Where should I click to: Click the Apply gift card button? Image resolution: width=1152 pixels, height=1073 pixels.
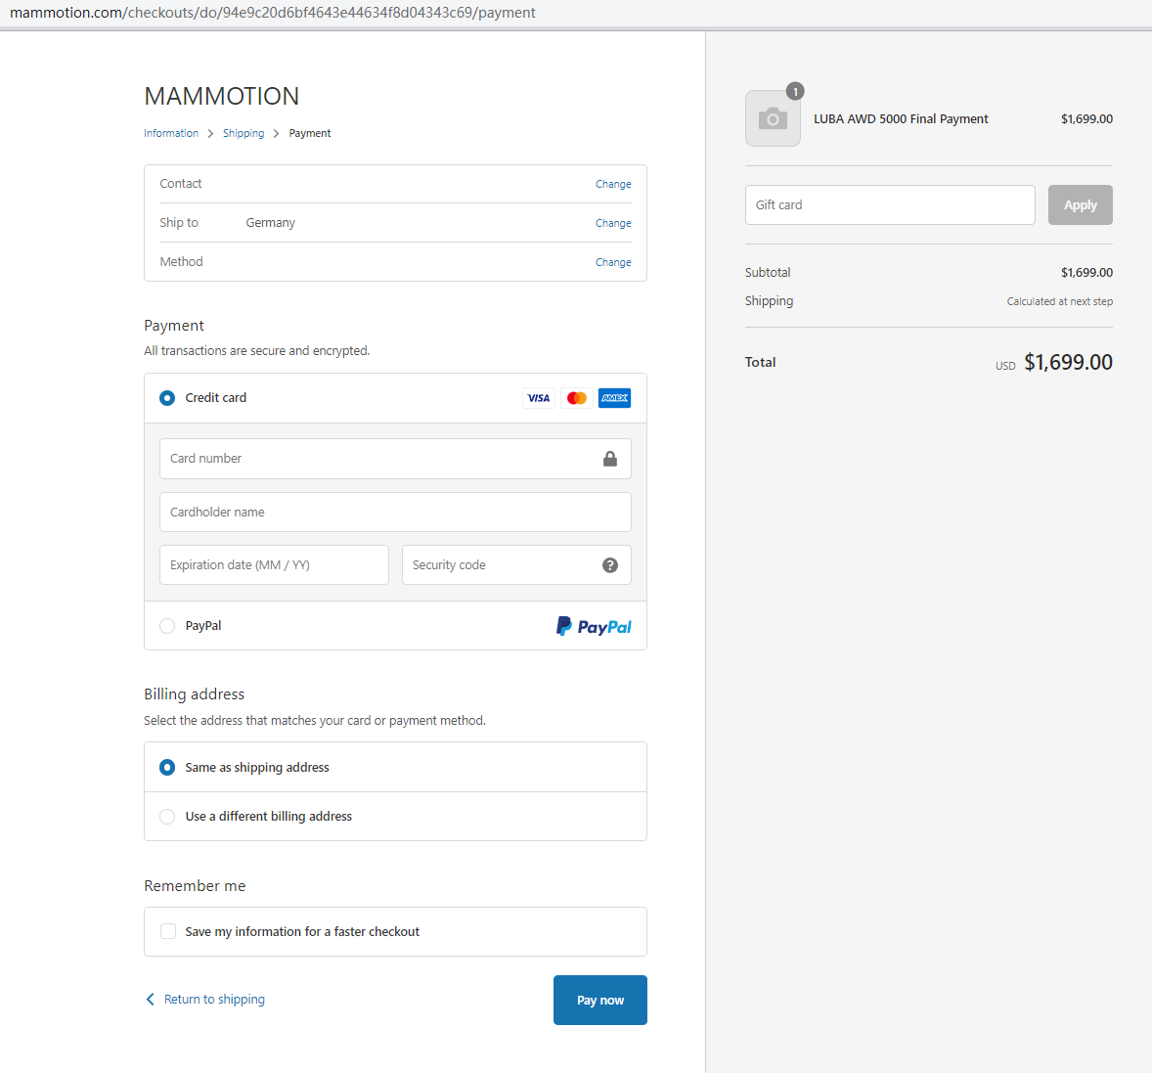1080,205
